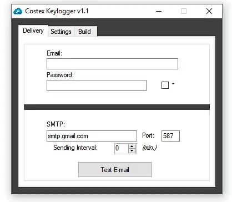Click the "Sending Interval:" label
Viewport: 232px width, 202px height.
point(75,148)
